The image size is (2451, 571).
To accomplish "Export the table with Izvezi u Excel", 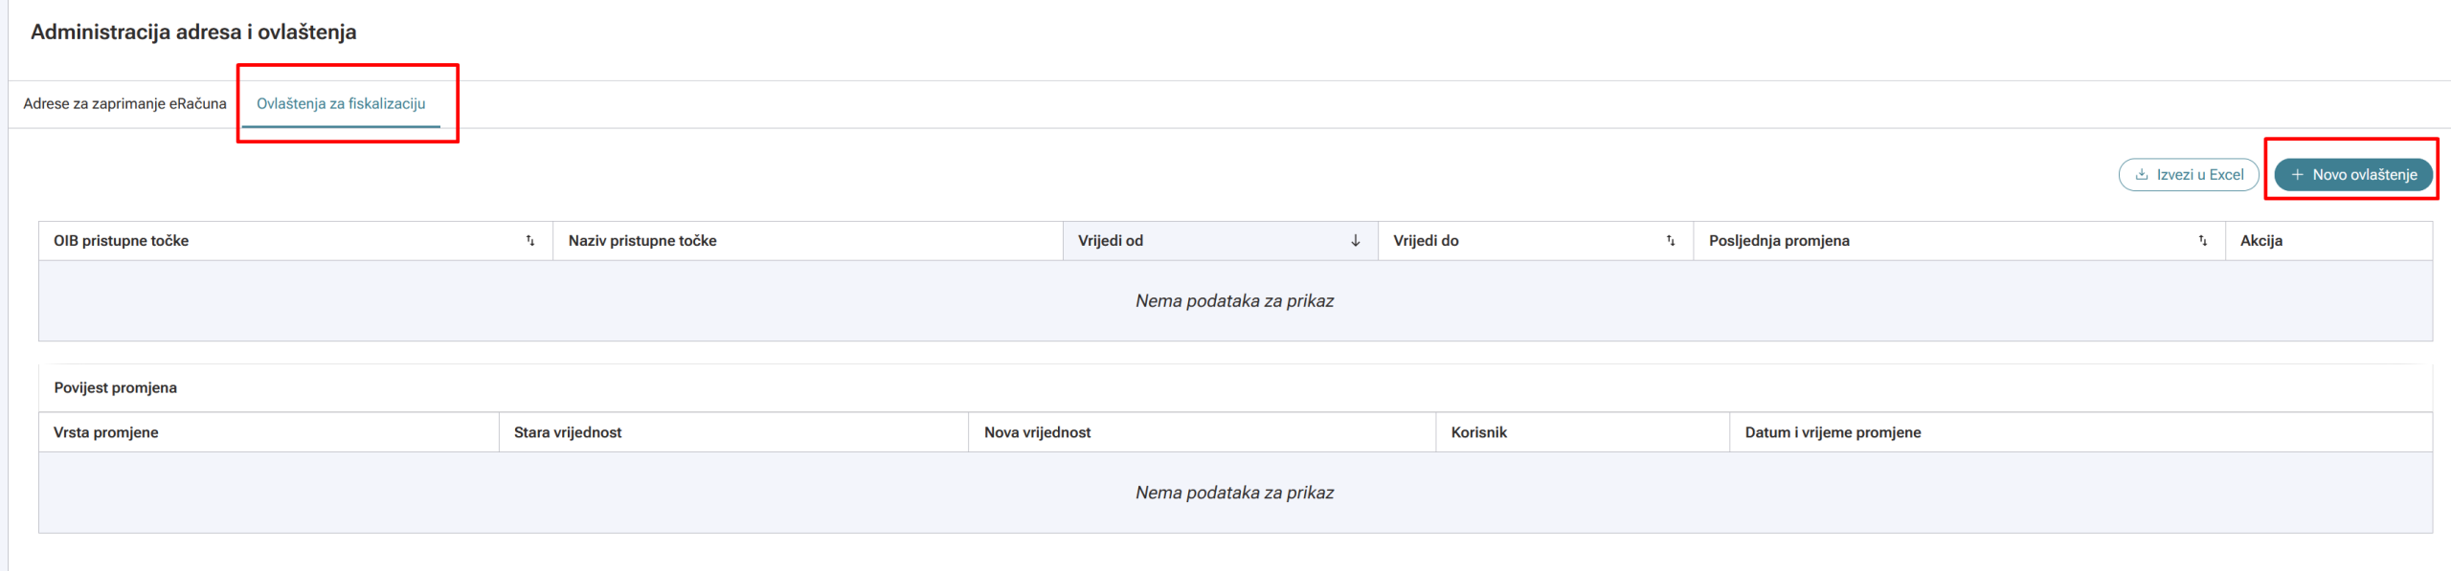I will 2189,175.
